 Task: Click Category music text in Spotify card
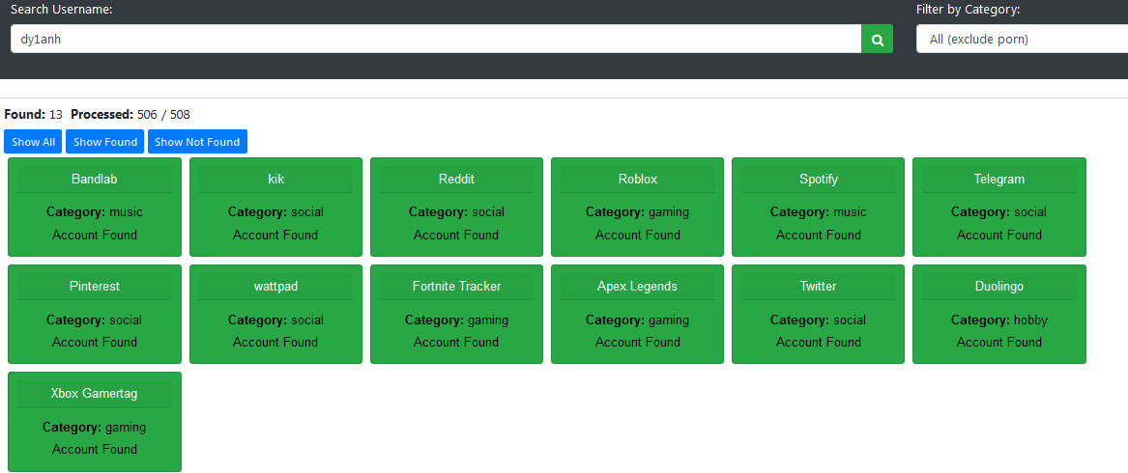click(819, 212)
